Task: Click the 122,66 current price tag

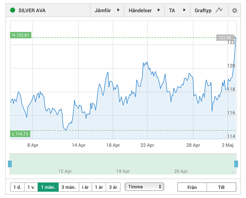Action: 225,38
